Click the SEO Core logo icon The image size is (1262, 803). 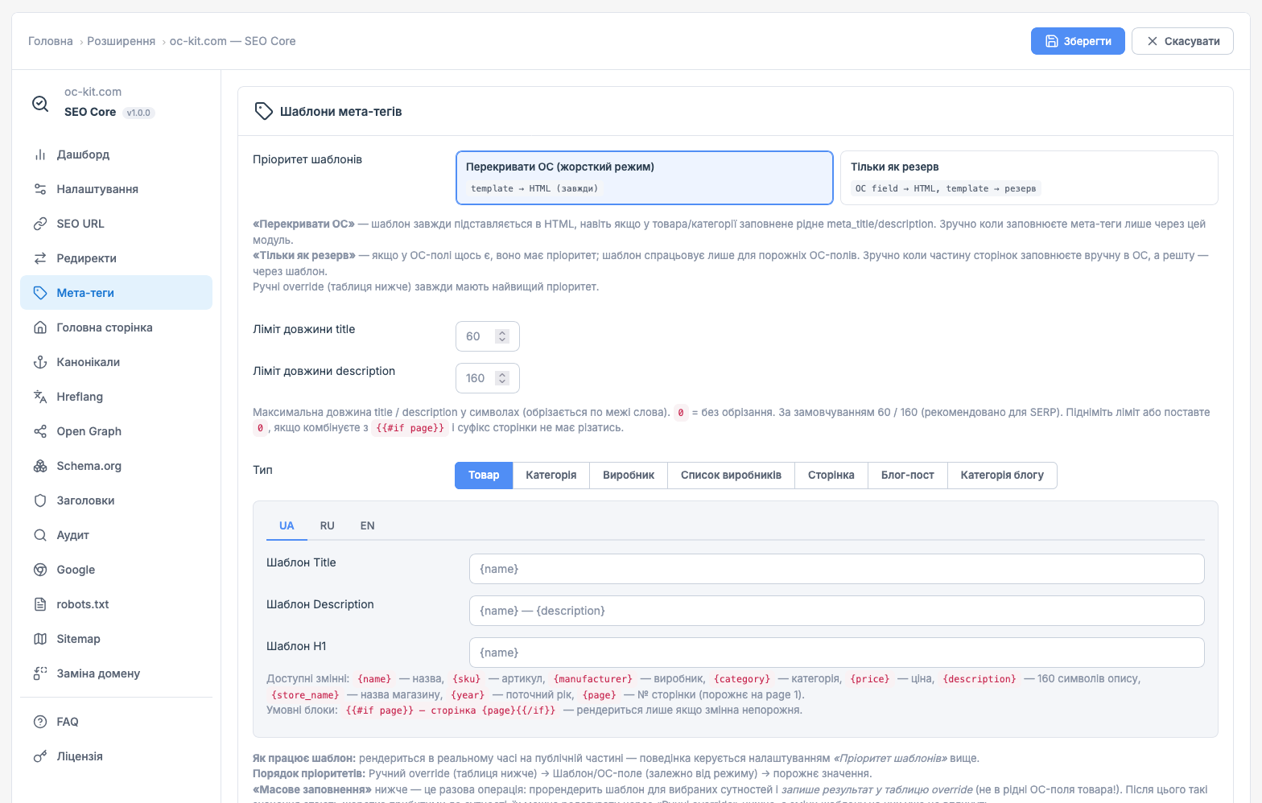click(x=40, y=103)
